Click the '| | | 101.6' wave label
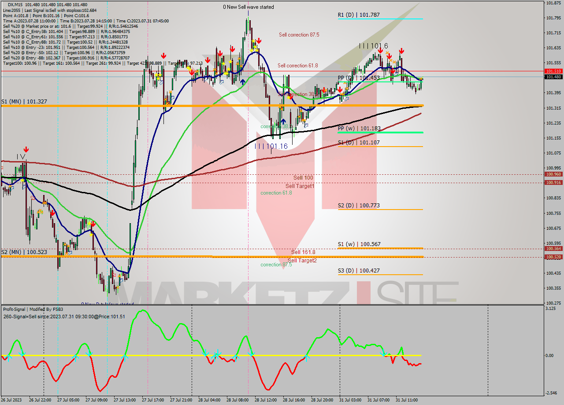The height and width of the screenshot is (405, 564). (373, 46)
